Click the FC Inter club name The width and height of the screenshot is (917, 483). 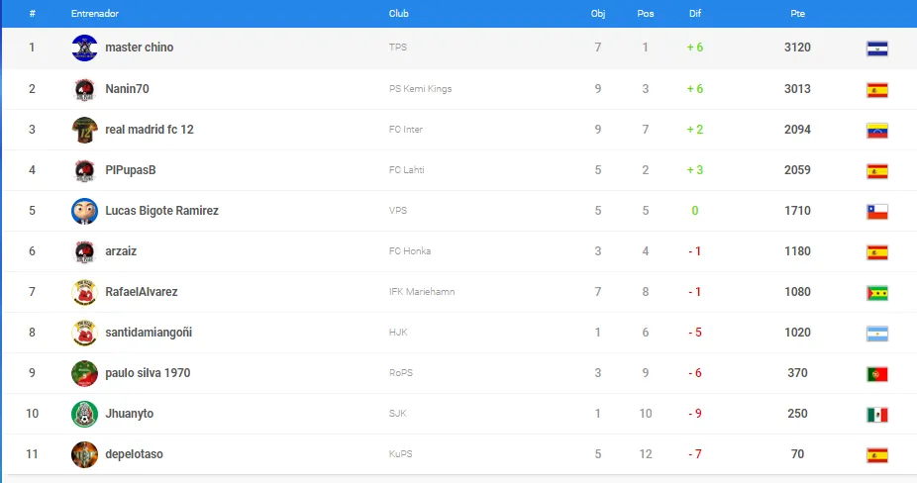point(406,130)
